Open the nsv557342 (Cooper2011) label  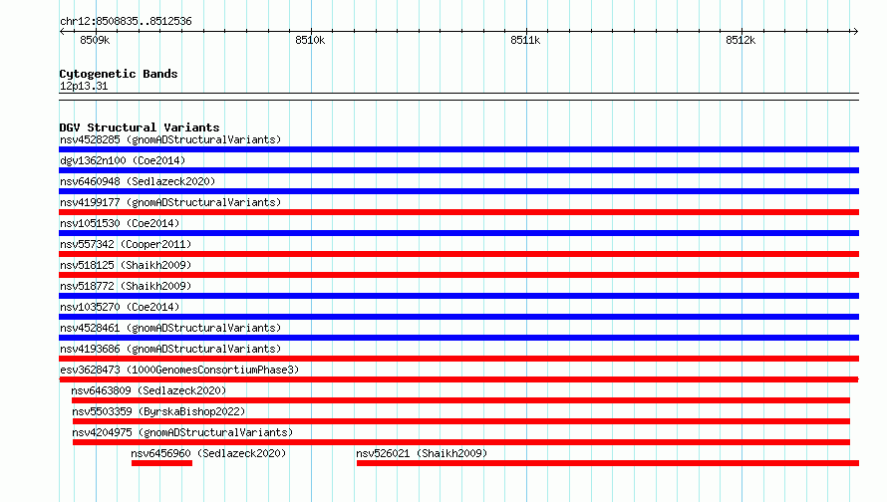tap(126, 244)
